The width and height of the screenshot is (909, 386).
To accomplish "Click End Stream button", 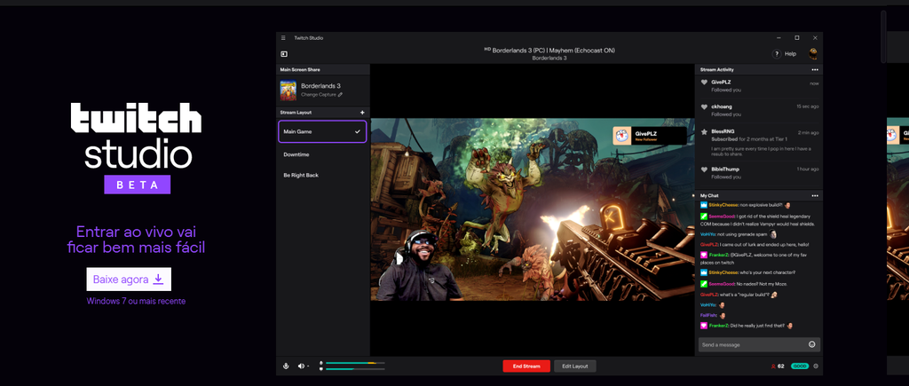I will (x=526, y=366).
